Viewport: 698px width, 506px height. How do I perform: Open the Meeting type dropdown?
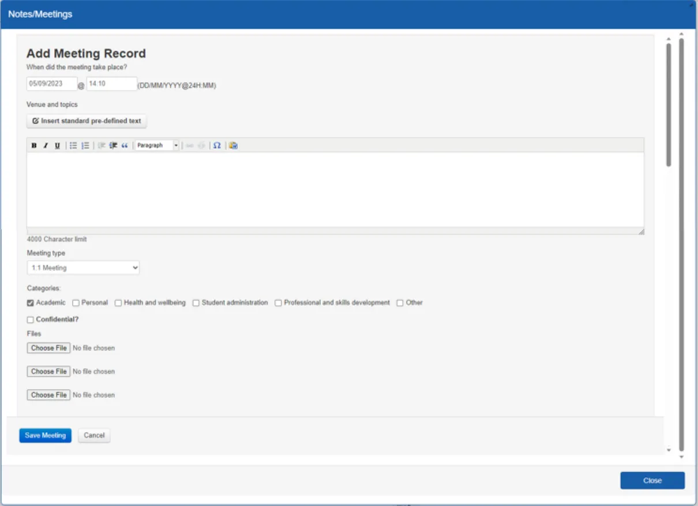83,267
